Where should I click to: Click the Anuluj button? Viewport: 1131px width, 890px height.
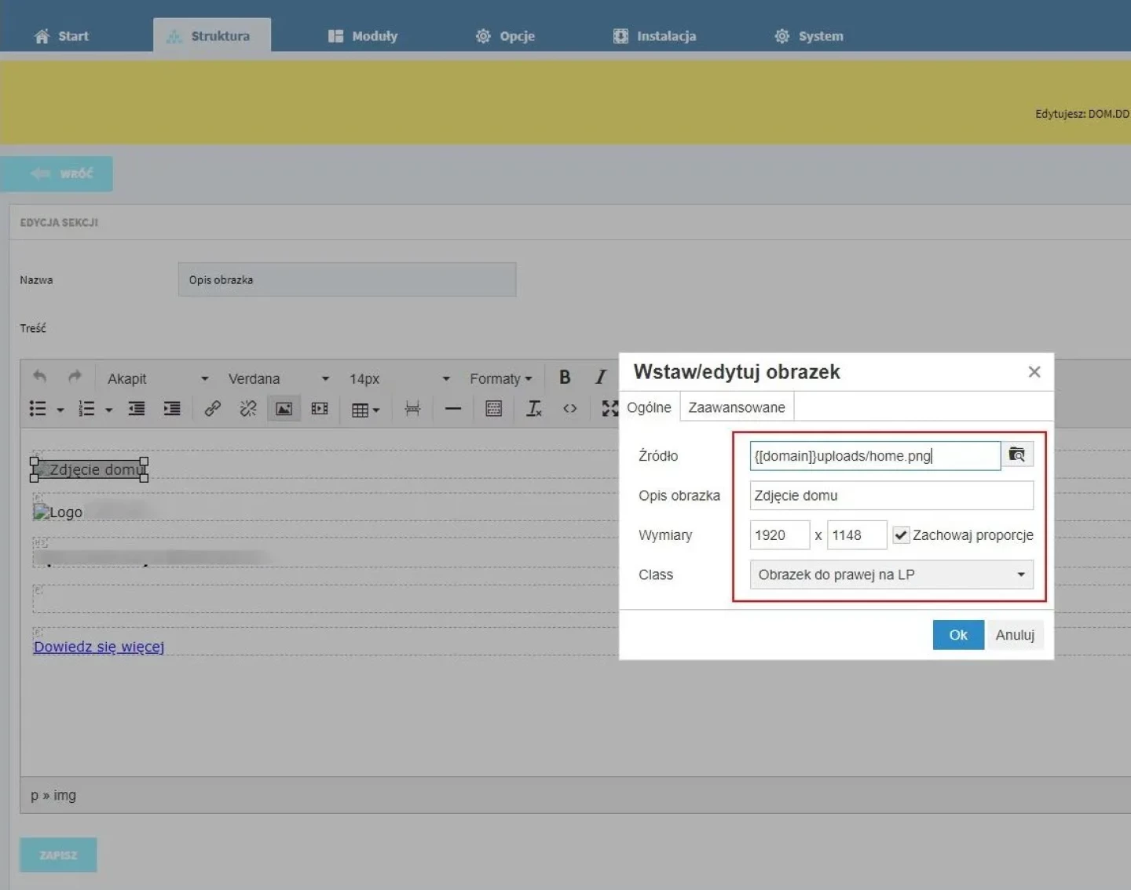[x=1015, y=635]
